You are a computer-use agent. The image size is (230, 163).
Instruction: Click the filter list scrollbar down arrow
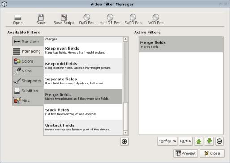[x=126, y=133]
